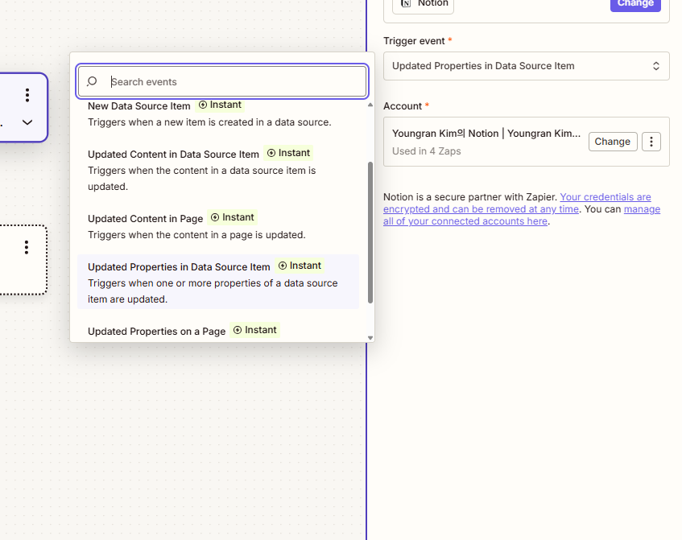Open three-dot menu on the selected step card
The height and width of the screenshot is (540, 682).
pos(27,95)
